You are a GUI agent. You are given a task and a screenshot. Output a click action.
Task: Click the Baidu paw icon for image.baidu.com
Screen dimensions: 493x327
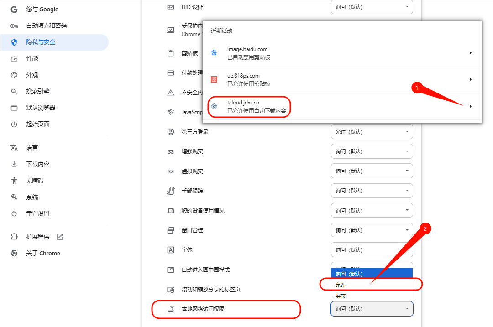coord(214,53)
